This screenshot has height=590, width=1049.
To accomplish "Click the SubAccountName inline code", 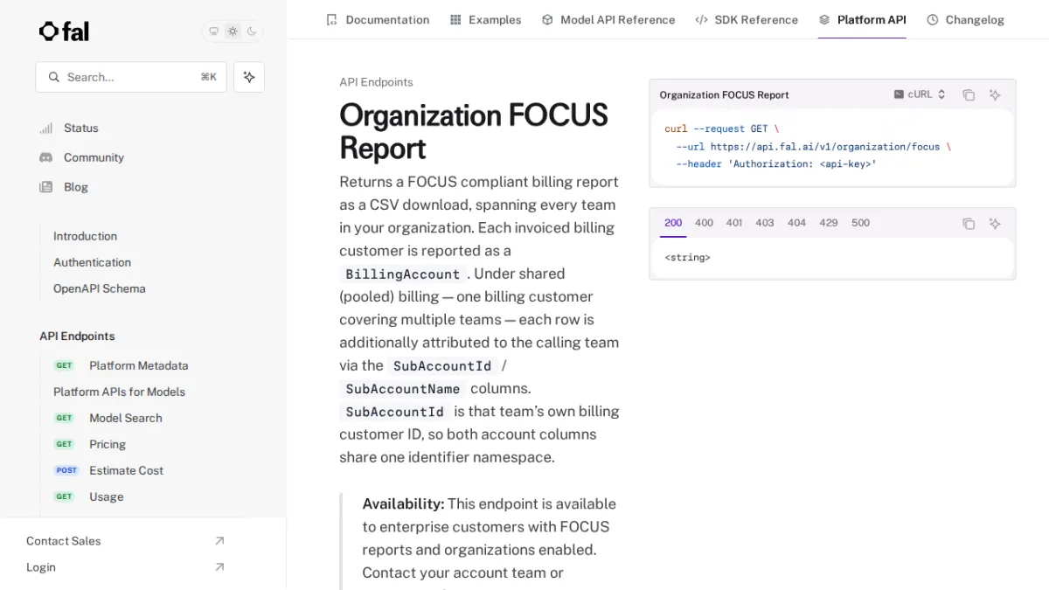I will (x=403, y=388).
